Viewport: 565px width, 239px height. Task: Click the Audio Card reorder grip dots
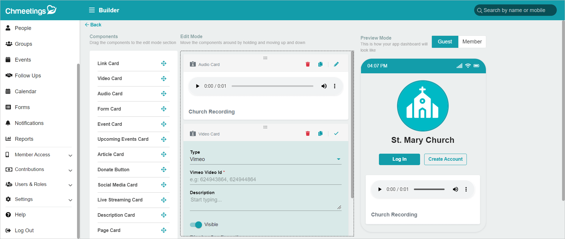(265, 58)
